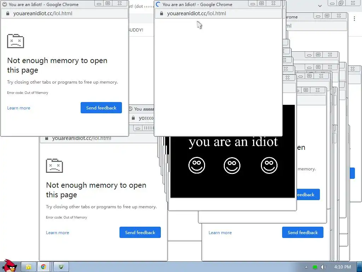Minimize the top-left You are an Idiot window
This screenshot has width=362, height=272.
[x=99, y=4]
